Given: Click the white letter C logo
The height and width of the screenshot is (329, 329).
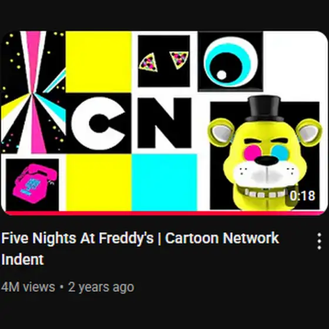Looking at the screenshot, I should (98, 123).
